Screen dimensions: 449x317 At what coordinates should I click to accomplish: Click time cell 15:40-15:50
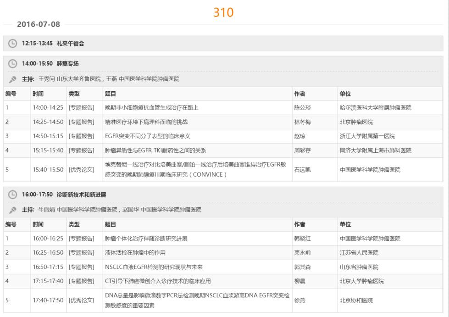pos(48,170)
